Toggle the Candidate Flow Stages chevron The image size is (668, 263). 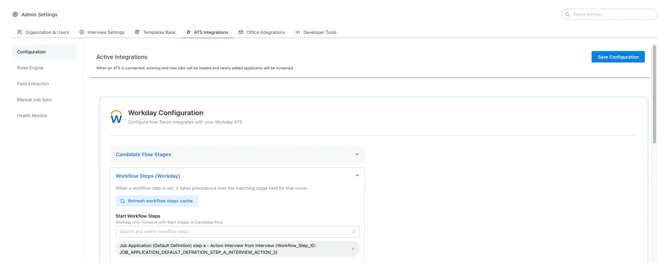(x=357, y=154)
